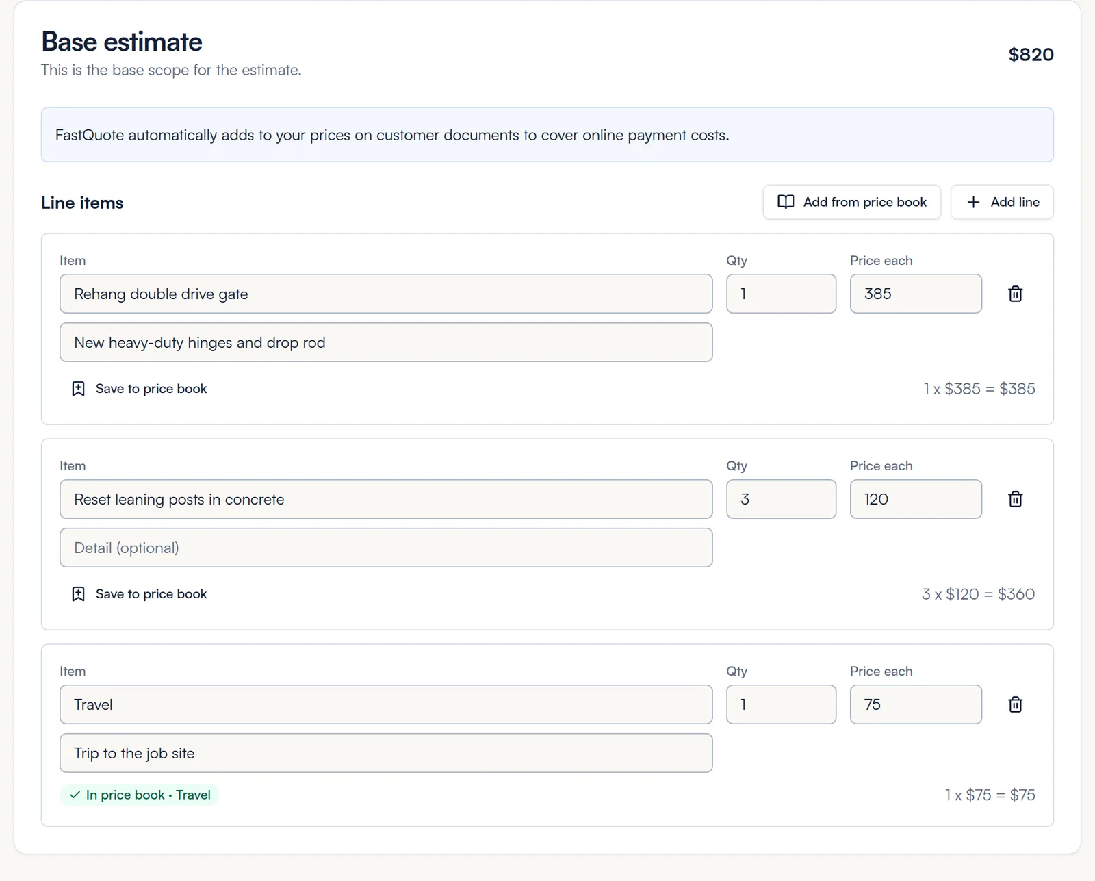Delete the Reset leaning posts line item

pyautogui.click(x=1016, y=499)
